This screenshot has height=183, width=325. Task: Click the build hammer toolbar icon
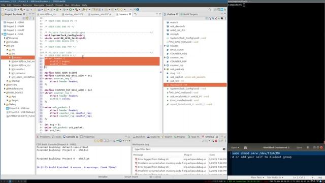(21, 10)
